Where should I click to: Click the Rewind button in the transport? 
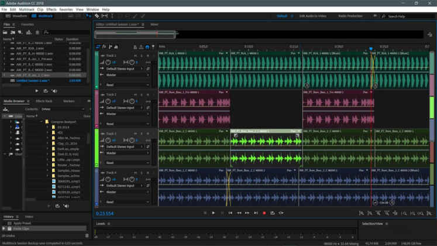tap(239, 213)
